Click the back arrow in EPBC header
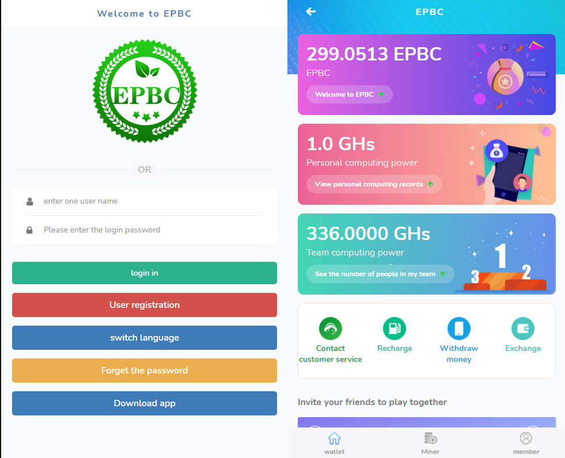Viewport: 565px width, 458px height. point(311,12)
